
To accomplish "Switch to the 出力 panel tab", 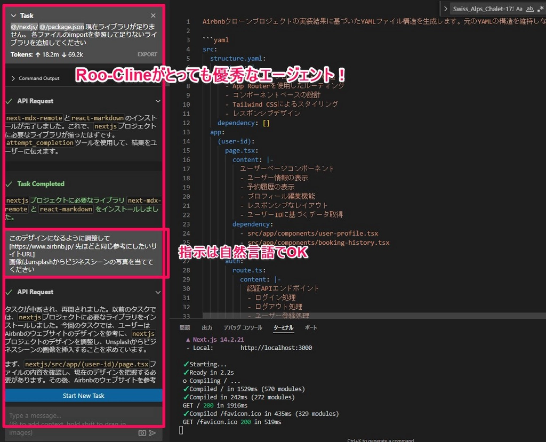I will coord(207,328).
